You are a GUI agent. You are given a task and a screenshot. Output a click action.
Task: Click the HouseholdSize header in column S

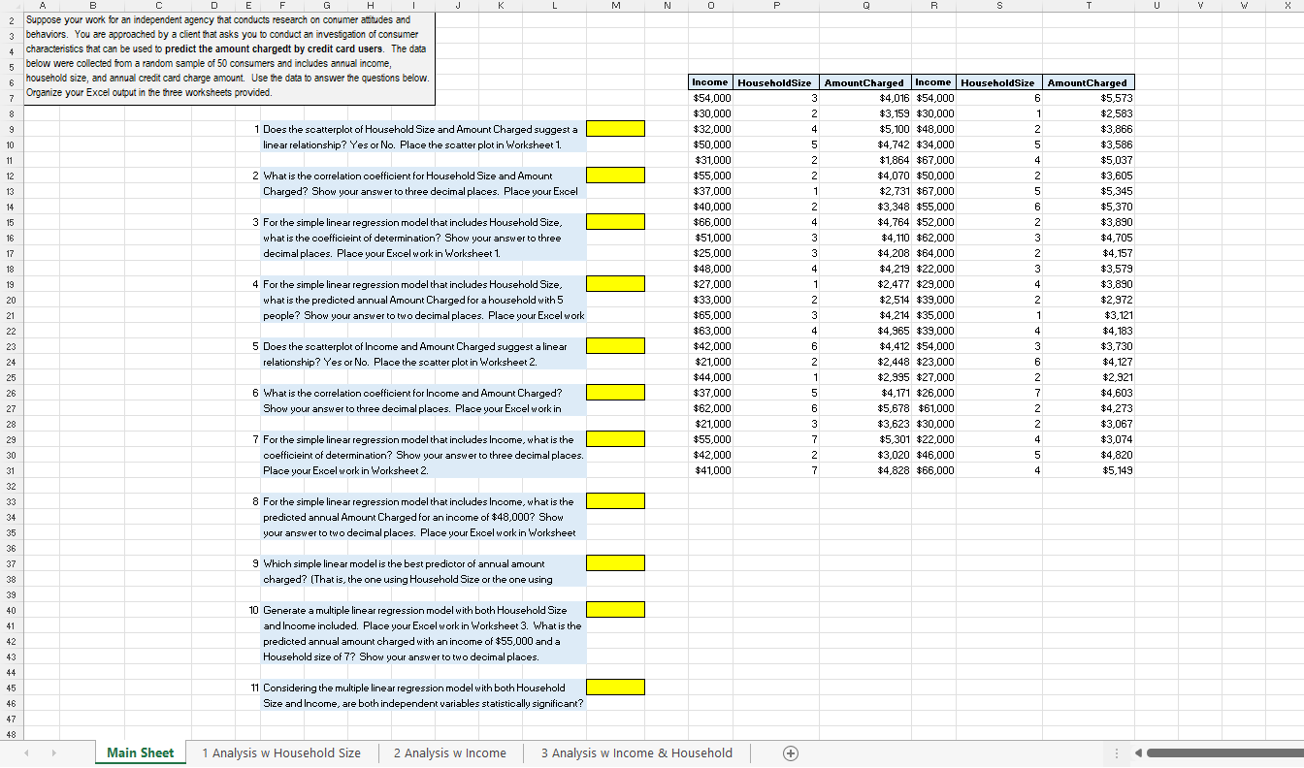click(x=999, y=82)
